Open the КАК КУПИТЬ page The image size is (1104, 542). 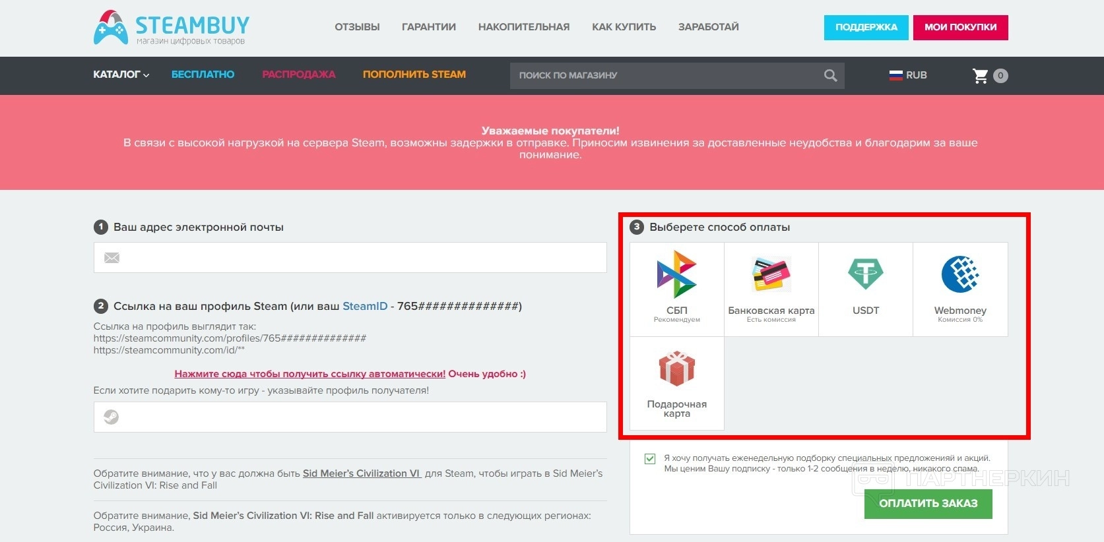point(624,27)
